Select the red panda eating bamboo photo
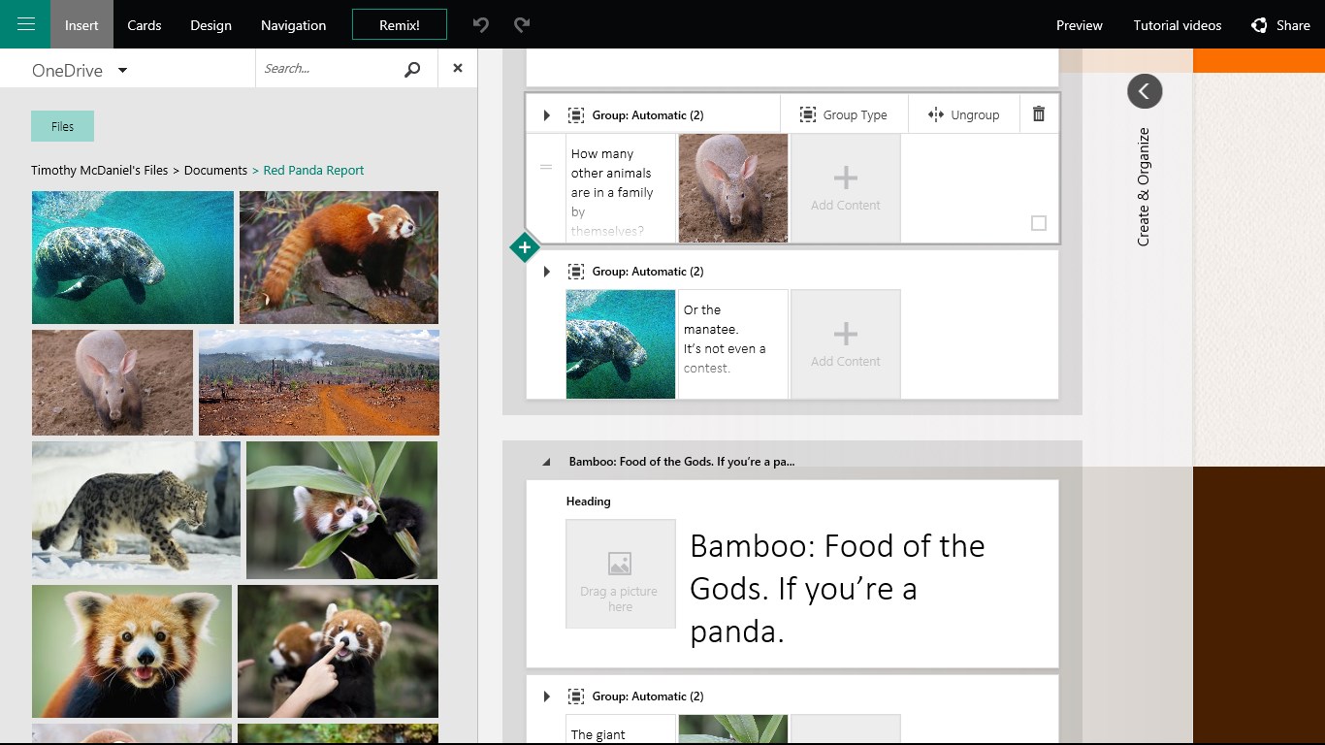 (341, 510)
